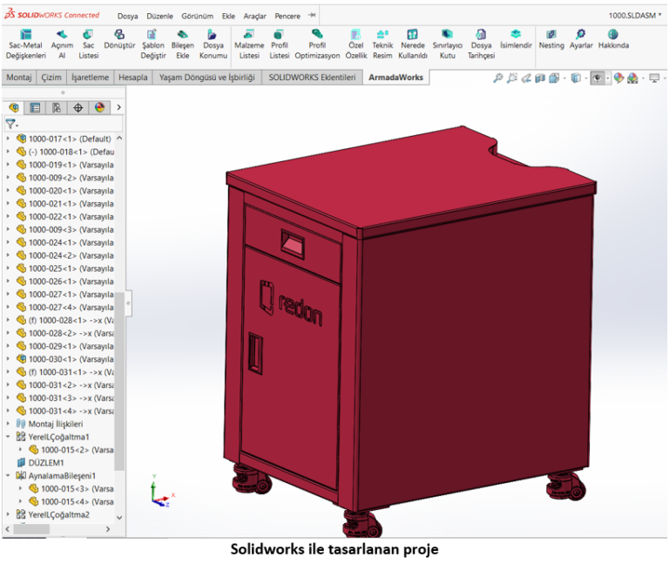Expand the Montaj İlişkileri folder
669x564 pixels.
point(9,424)
